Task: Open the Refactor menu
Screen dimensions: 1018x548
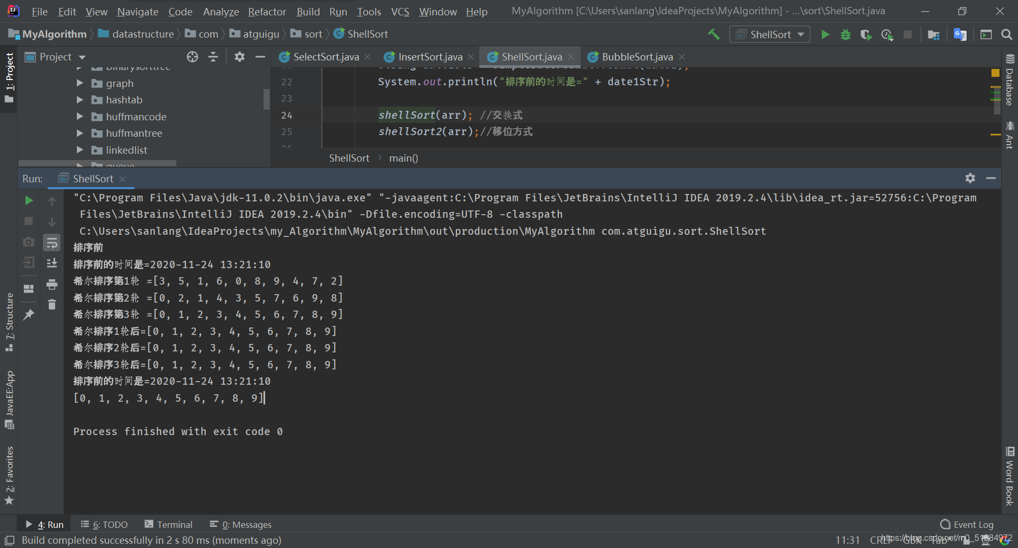Action: pyautogui.click(x=267, y=11)
